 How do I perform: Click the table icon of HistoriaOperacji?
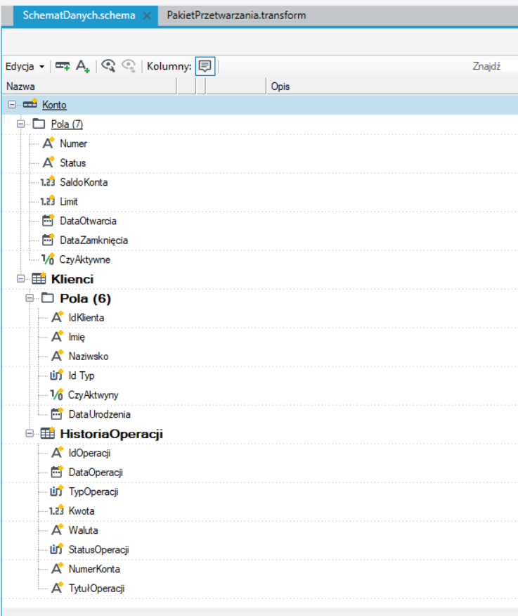48,433
